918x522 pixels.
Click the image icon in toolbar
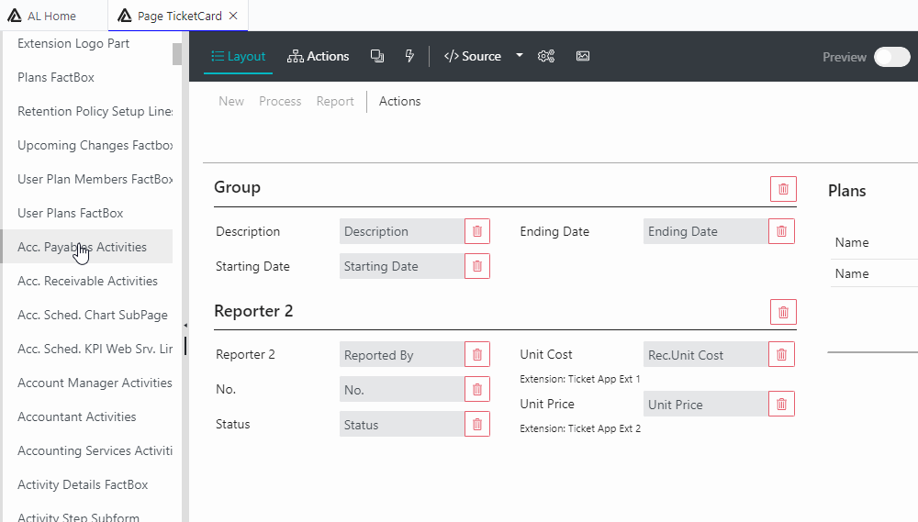click(583, 56)
